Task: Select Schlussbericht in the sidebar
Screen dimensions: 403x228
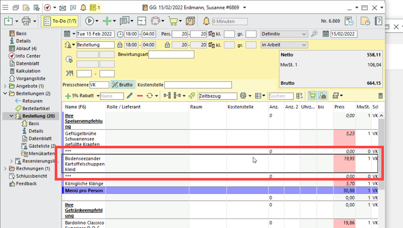Action: point(31,176)
